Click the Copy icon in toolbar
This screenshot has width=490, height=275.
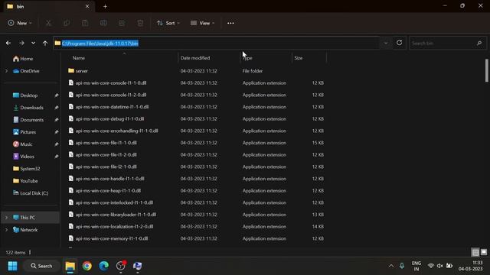67,23
